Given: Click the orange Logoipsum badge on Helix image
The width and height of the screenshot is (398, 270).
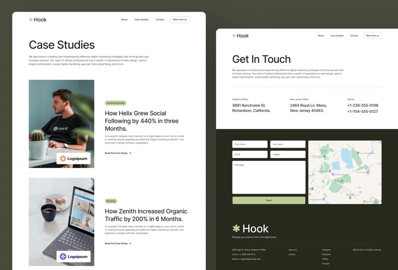Looking at the screenshot, I should click(73, 158).
